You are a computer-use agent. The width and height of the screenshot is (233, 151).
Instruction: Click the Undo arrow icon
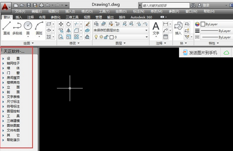(x=48, y=5)
